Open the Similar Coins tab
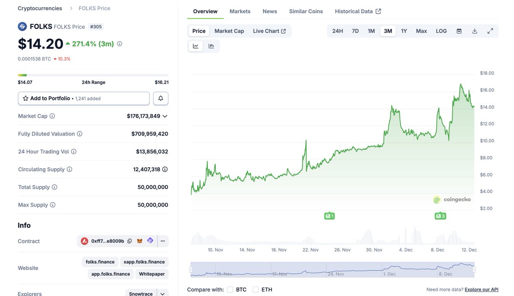The height and width of the screenshot is (296, 514). pyautogui.click(x=306, y=12)
